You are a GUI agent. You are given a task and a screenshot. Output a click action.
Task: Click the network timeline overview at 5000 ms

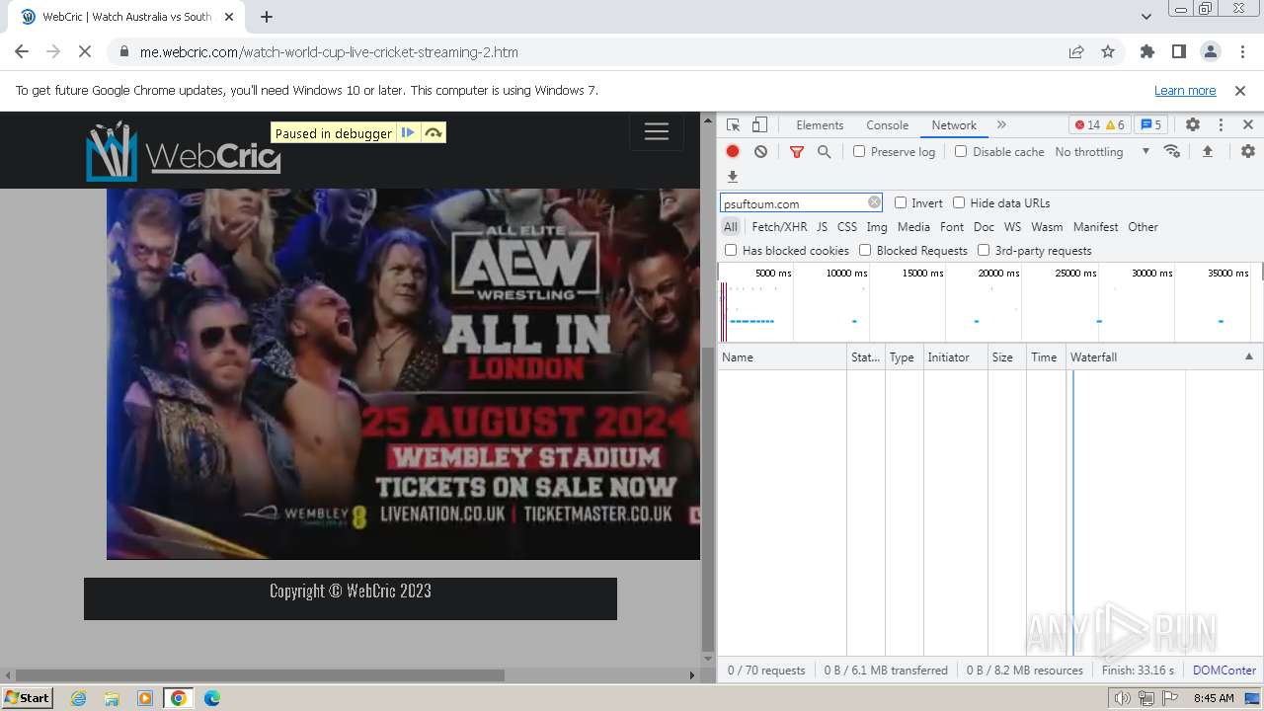click(x=773, y=273)
